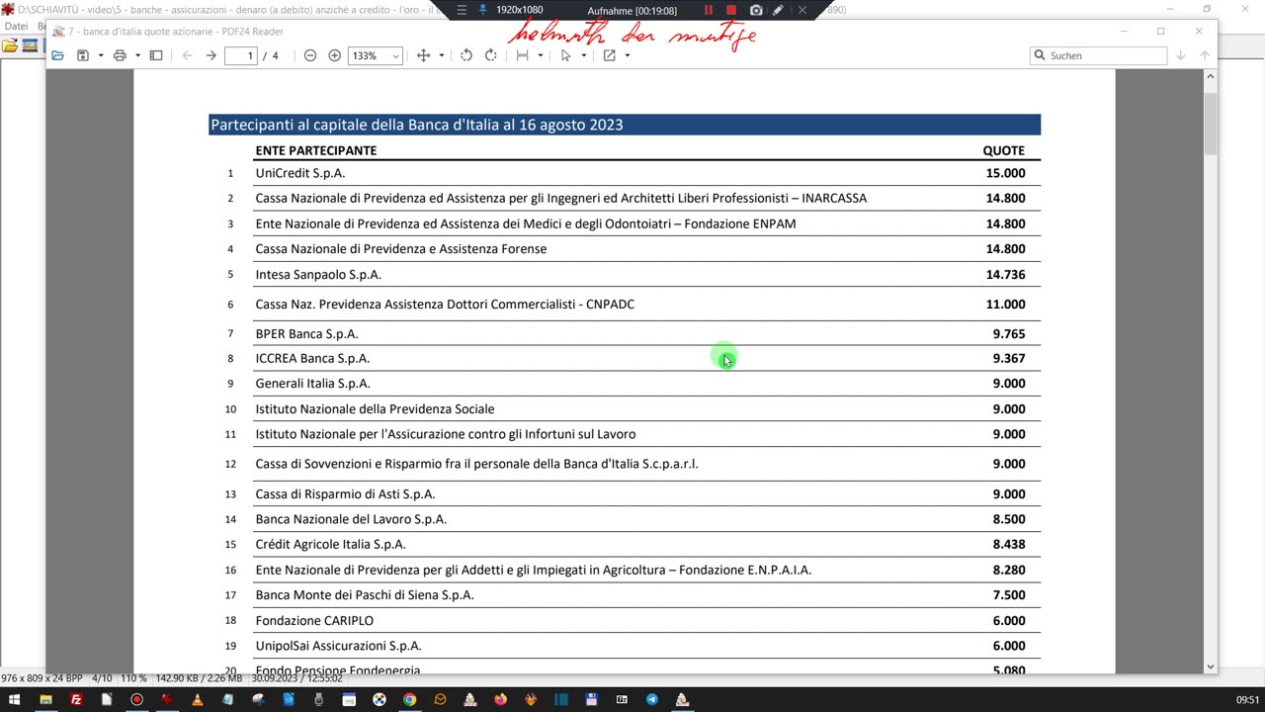
Task: Click the UniCredit S.p.A. row text
Action: coord(300,173)
